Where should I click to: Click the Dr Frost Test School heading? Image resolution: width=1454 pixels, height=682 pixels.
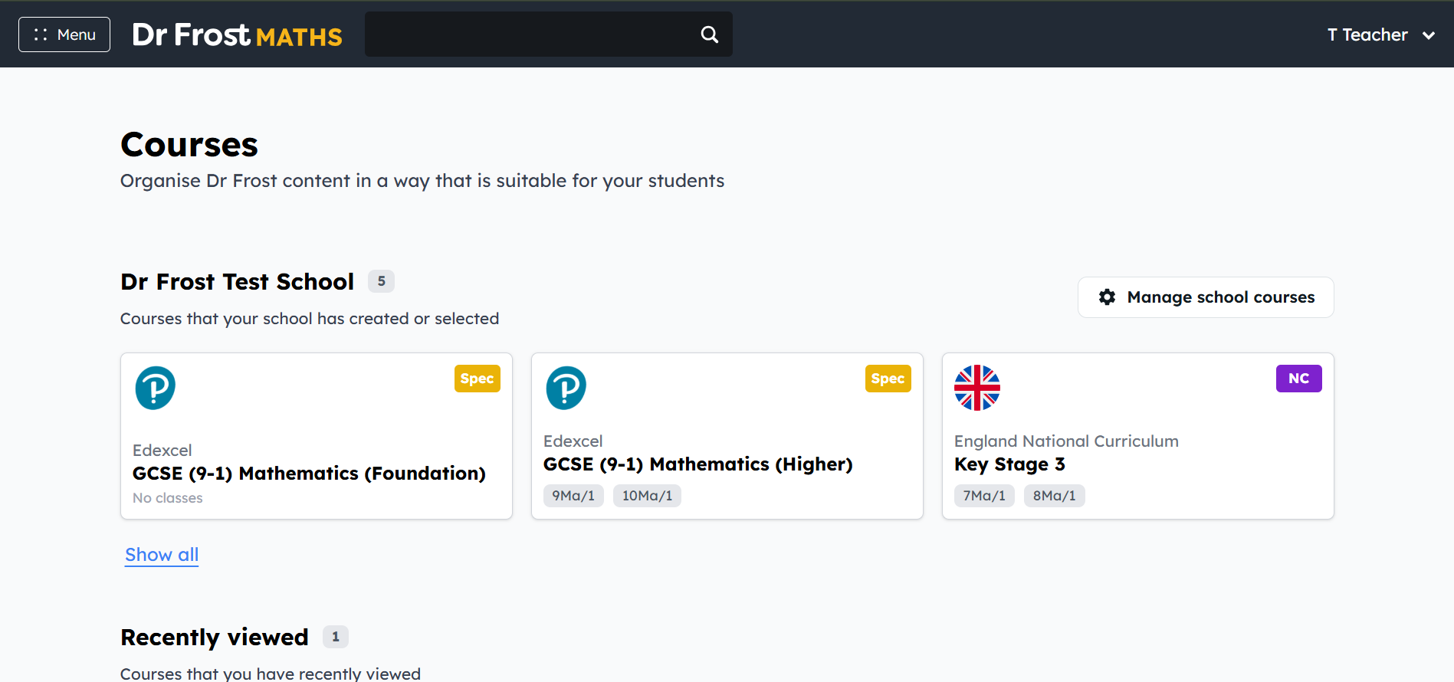(238, 282)
